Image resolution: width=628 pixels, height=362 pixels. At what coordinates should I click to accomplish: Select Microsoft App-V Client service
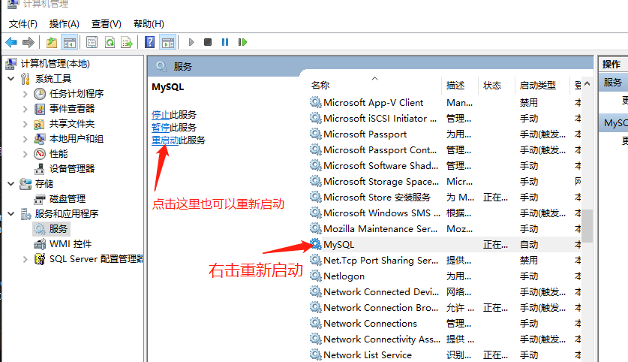point(445,103)
